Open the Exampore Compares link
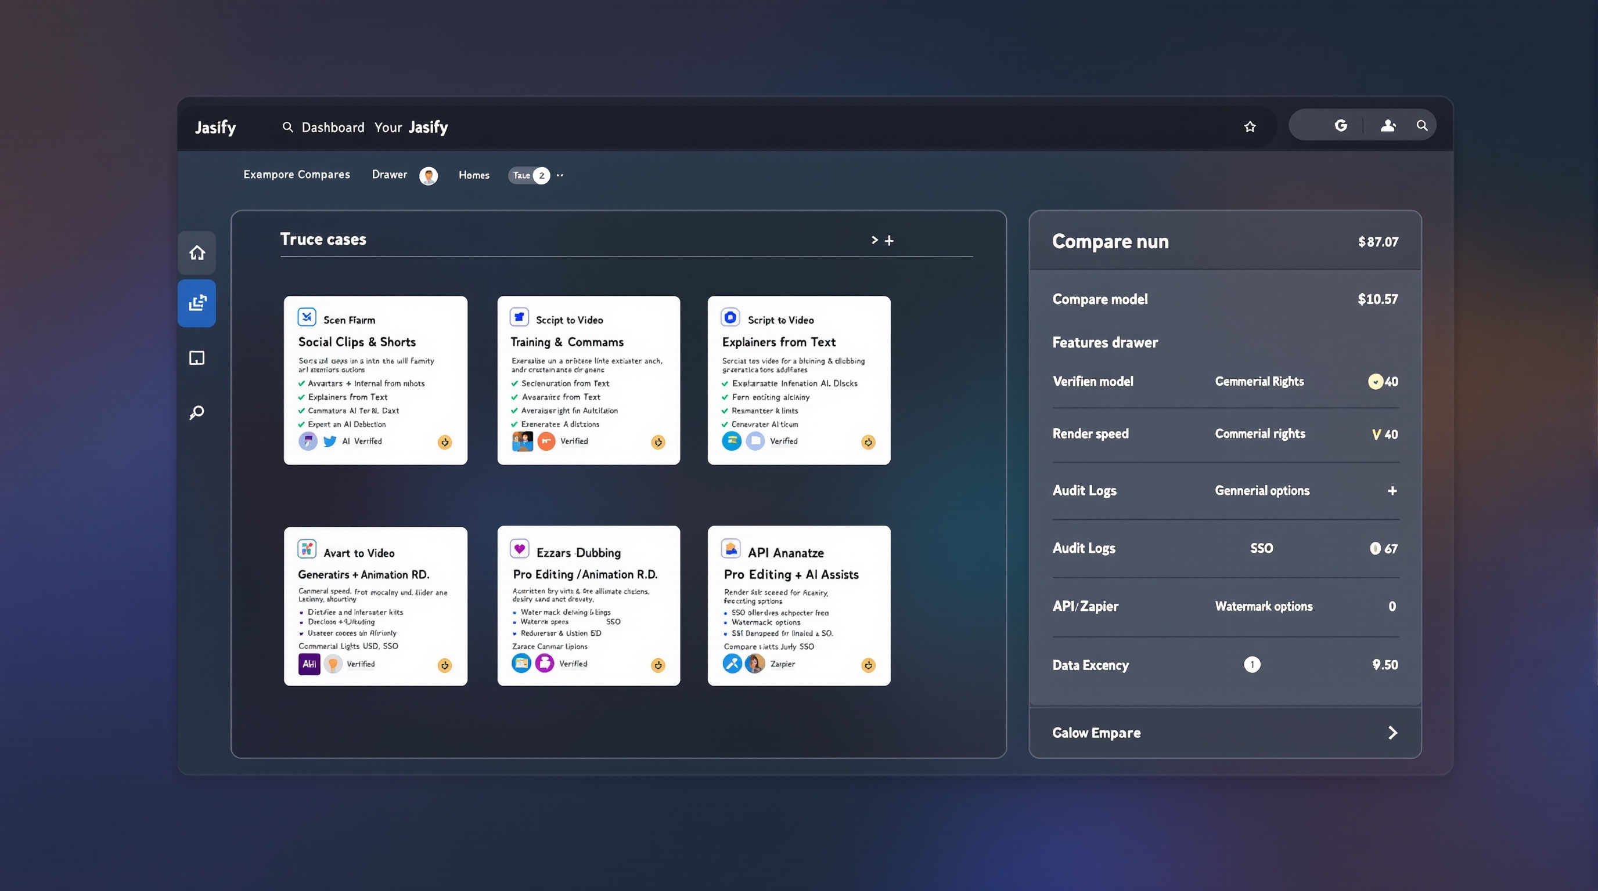The width and height of the screenshot is (1598, 891). click(297, 174)
